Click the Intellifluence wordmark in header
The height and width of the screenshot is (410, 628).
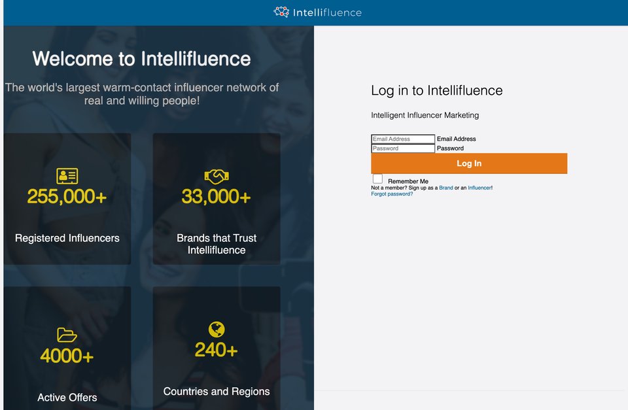pyautogui.click(x=327, y=12)
